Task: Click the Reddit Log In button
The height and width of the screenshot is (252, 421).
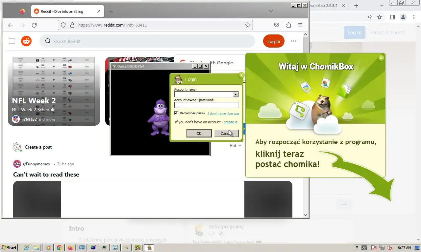Action: [x=274, y=41]
